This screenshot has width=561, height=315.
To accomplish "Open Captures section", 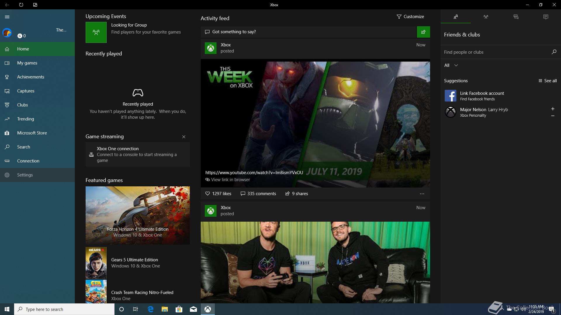I will click(x=37, y=91).
